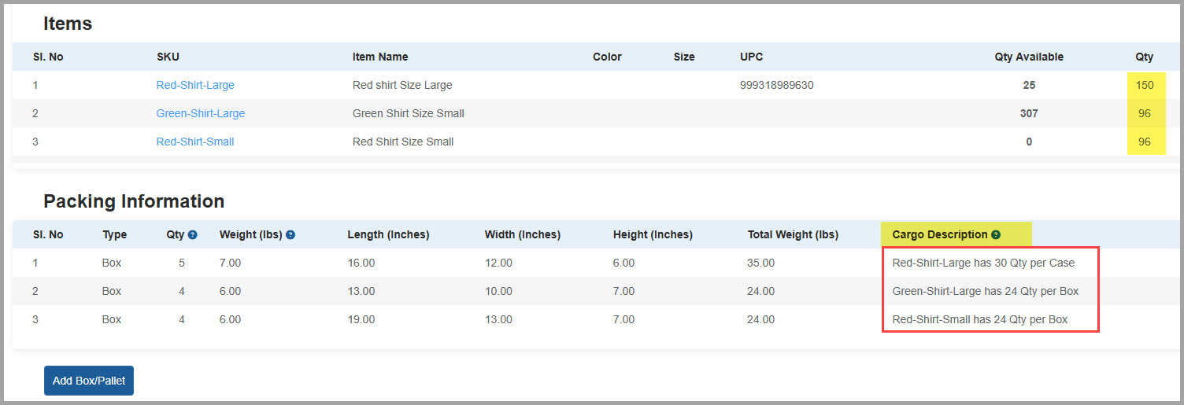Click the help icon next to Qty header in Packing Information
Image resolution: width=1184 pixels, height=405 pixels.
[192, 234]
